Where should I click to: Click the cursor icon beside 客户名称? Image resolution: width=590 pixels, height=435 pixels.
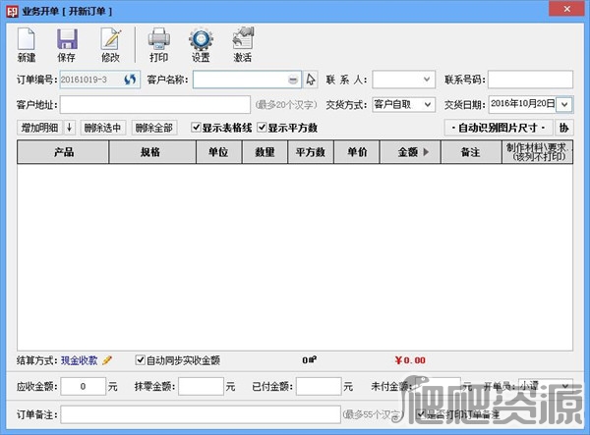click(x=311, y=80)
